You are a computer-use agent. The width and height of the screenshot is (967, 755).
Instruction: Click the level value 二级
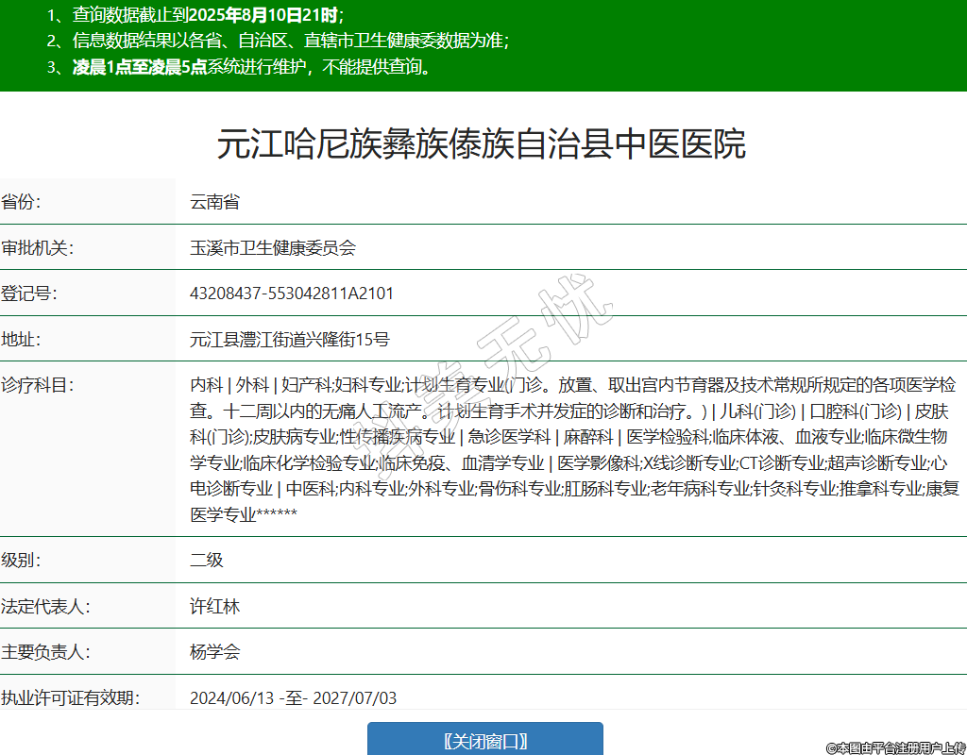click(207, 560)
